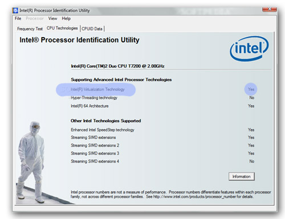This screenshot has width=285, height=219.
Task: Click the No value for SIMD extensions 4
Action: [252, 161]
